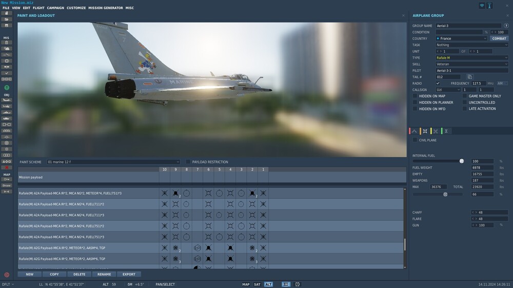Viewport: 513px width, 288px height.
Task: Click the COMBAT button
Action: tap(499, 38)
